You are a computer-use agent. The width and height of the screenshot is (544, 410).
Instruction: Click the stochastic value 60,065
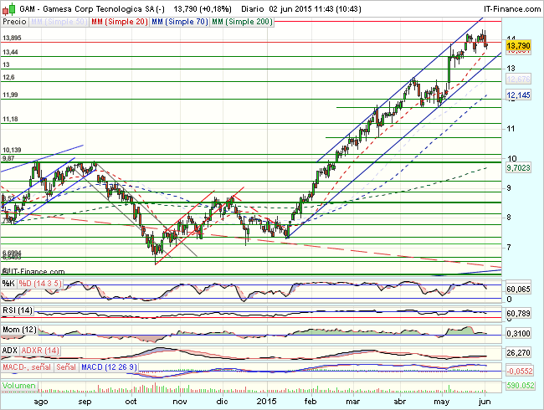click(x=518, y=290)
